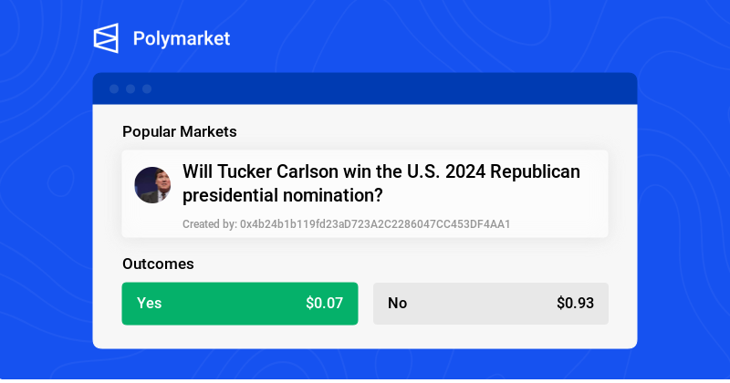Click the third dot in window bar
The width and height of the screenshot is (730, 383).
(x=147, y=88)
